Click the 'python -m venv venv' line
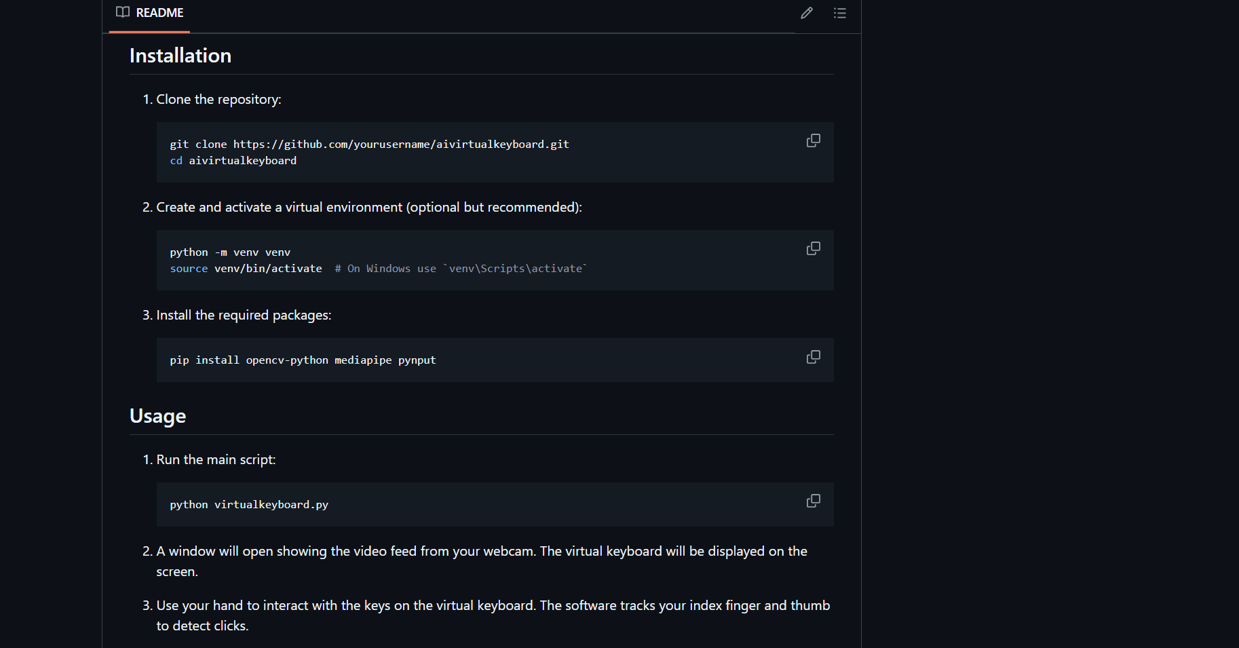Image resolution: width=1239 pixels, height=648 pixels. (230, 252)
